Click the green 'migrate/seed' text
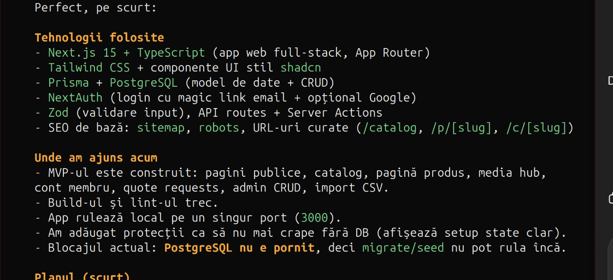Image resolution: width=613 pixels, height=280 pixels. [403, 248]
